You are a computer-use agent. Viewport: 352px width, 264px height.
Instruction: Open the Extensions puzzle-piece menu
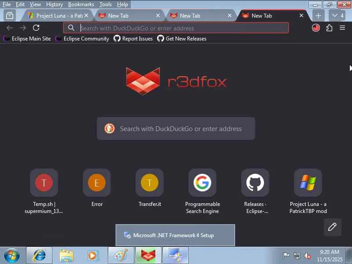tap(329, 28)
